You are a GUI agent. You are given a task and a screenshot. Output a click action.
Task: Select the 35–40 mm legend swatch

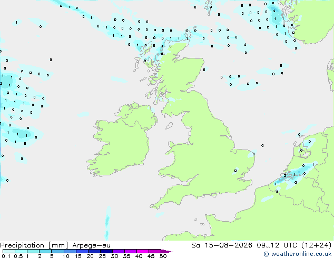[x=130, y=251]
